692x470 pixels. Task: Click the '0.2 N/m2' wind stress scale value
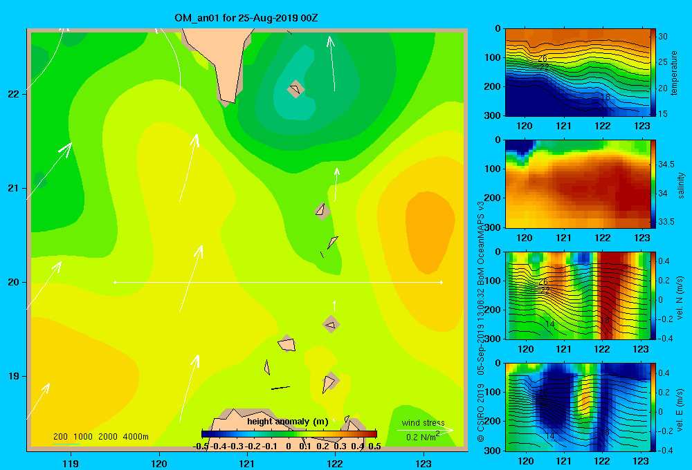[x=423, y=437]
